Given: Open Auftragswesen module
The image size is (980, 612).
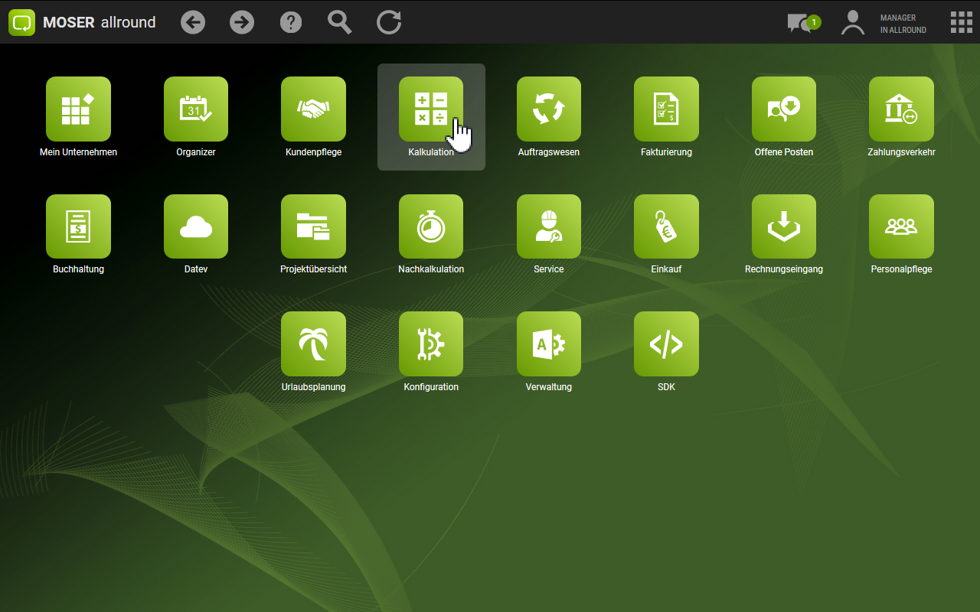Looking at the screenshot, I should point(549,109).
